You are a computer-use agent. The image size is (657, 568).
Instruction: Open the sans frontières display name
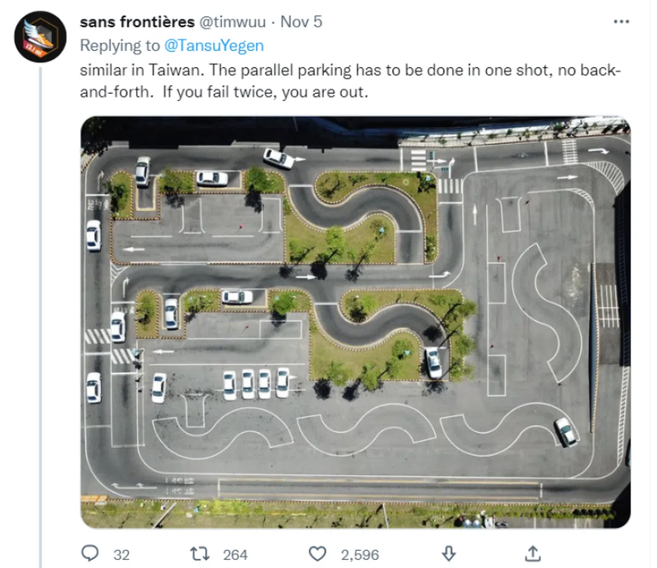[x=137, y=22]
